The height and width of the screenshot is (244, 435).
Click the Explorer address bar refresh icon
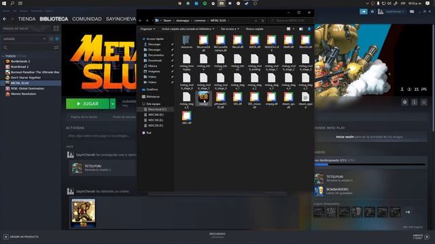263,21
